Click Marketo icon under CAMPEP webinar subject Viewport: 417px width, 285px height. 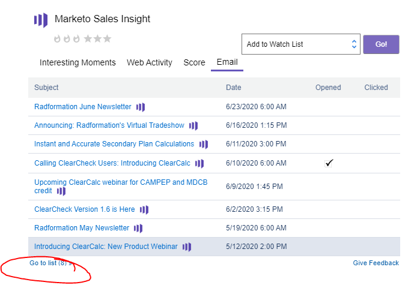(x=61, y=191)
